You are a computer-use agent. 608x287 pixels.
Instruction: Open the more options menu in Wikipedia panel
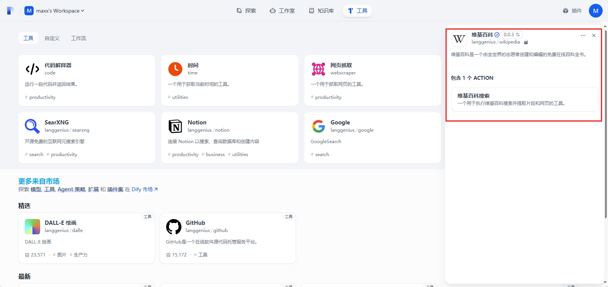click(x=583, y=35)
